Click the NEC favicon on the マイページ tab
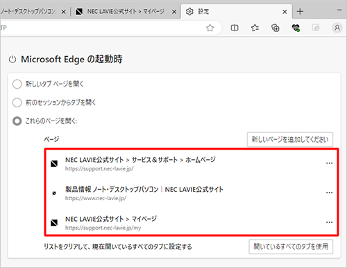This screenshot has height=268, width=347. [79, 12]
